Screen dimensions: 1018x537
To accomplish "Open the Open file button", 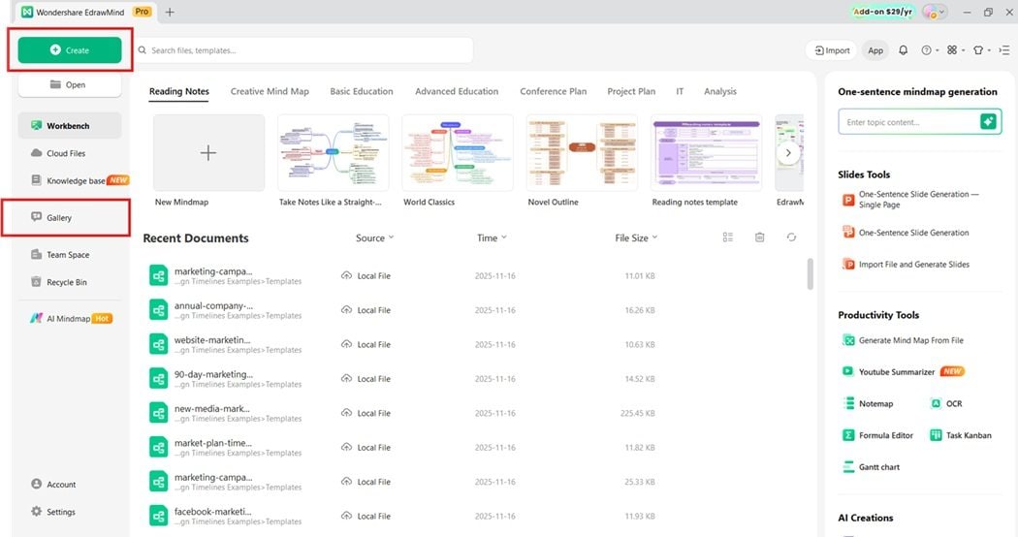I will click(x=70, y=84).
